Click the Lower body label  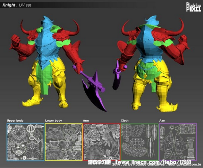coord(53,121)
